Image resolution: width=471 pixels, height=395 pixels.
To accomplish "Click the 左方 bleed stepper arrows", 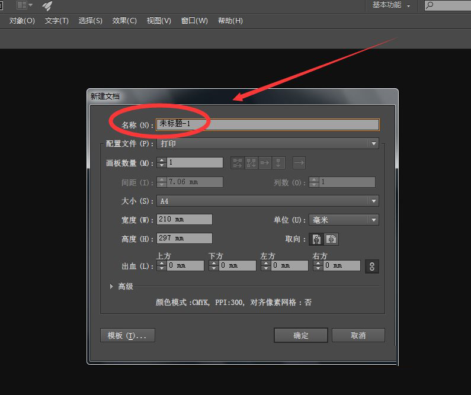I will click(266, 265).
